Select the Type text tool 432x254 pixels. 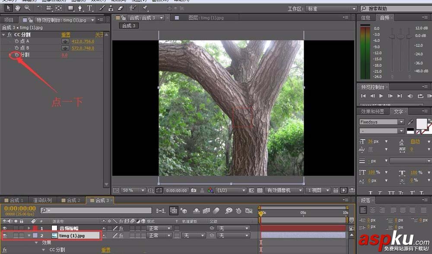(89, 8)
